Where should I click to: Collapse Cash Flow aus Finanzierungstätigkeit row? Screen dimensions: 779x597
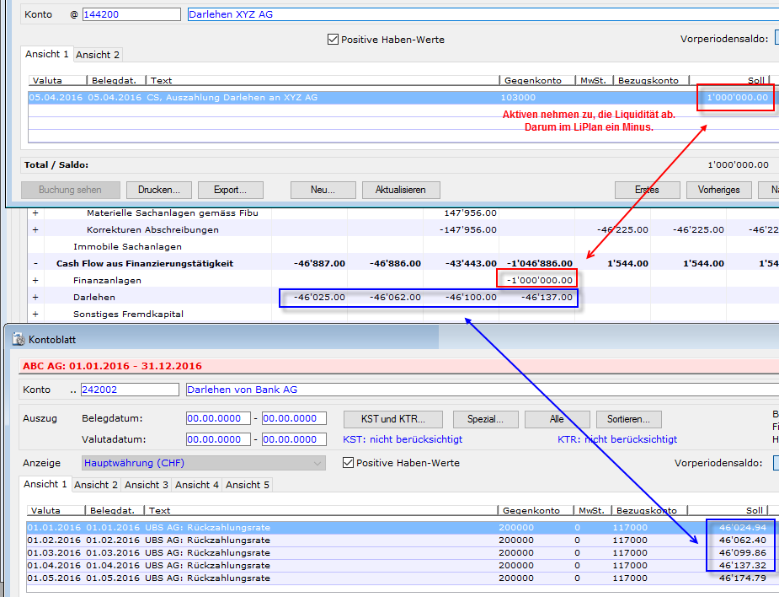[35, 263]
